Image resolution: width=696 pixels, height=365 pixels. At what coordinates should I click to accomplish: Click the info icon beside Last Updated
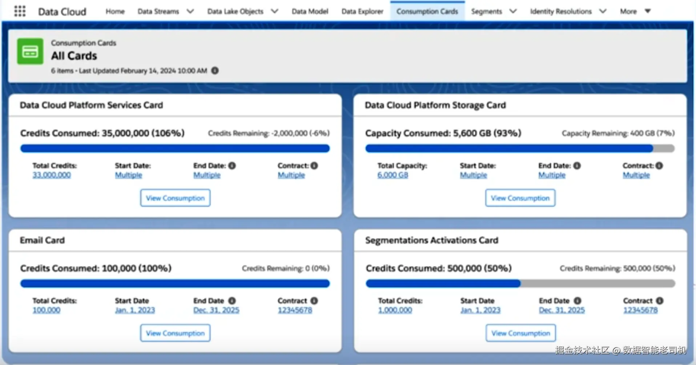(215, 70)
